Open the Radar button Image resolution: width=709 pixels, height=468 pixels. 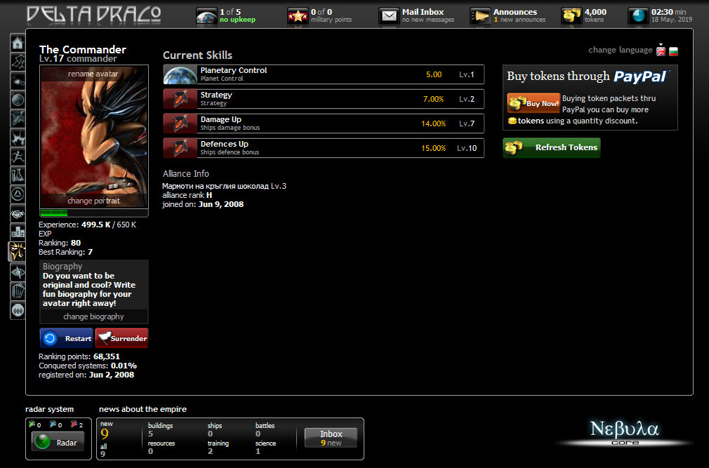click(58, 442)
